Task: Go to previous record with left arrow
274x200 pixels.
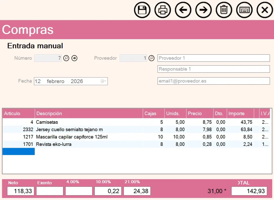Action: click(183, 10)
